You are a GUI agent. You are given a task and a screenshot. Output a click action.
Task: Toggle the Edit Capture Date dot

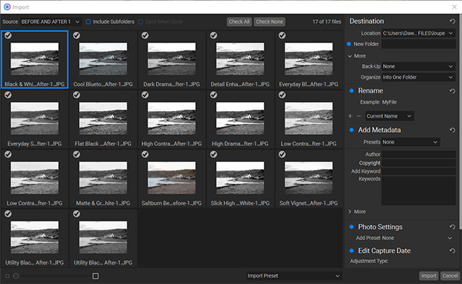[x=352, y=250]
